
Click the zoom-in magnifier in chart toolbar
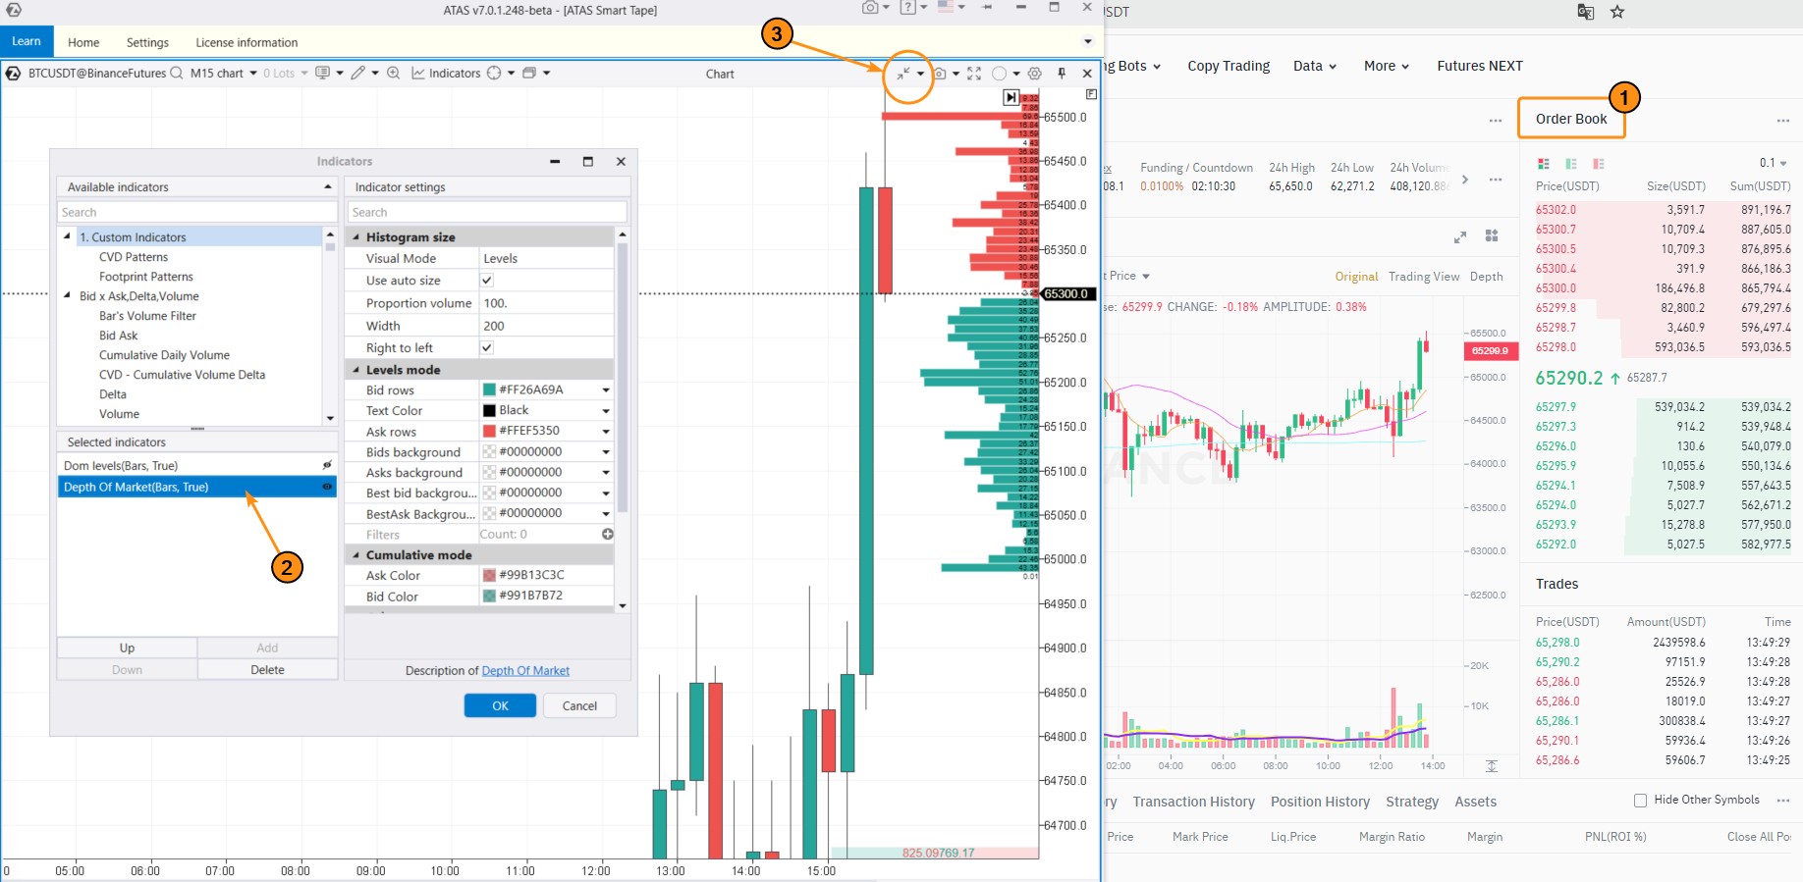[x=393, y=74]
